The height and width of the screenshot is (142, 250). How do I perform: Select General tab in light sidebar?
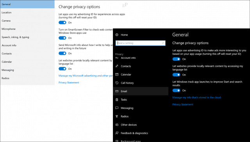pyautogui.click(x=27, y=4)
